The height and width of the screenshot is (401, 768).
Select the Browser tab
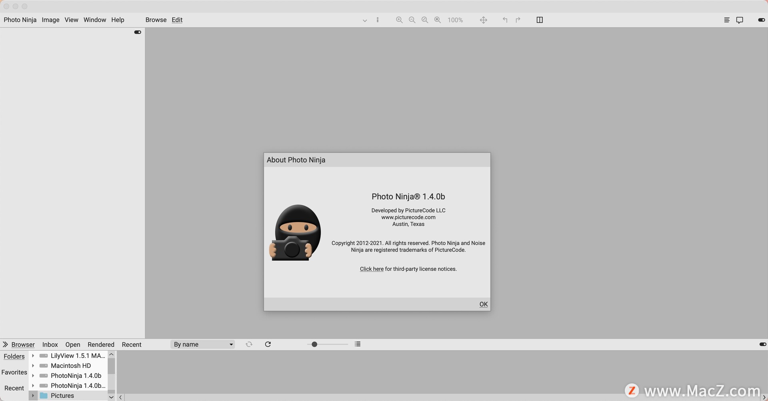point(23,344)
